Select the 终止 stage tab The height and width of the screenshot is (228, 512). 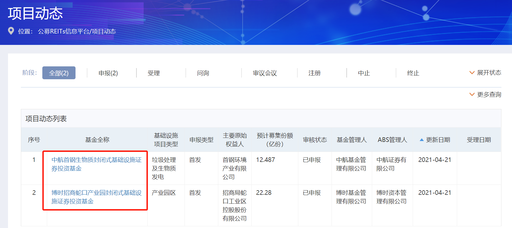pos(413,73)
